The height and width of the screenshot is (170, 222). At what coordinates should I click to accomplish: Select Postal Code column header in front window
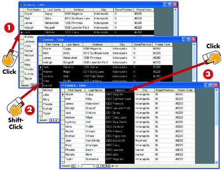coord(185,90)
